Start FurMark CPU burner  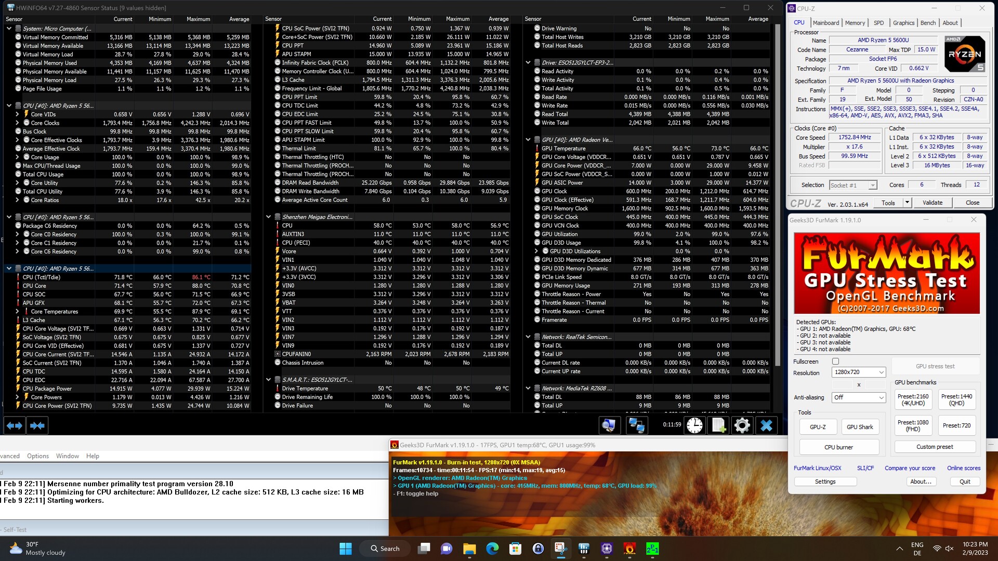838,447
